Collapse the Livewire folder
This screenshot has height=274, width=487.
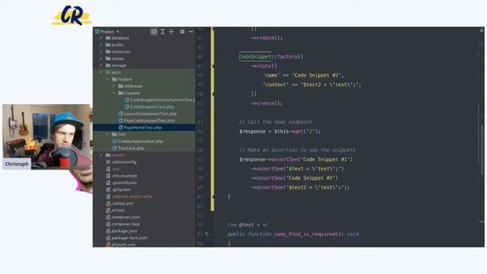click(113, 93)
